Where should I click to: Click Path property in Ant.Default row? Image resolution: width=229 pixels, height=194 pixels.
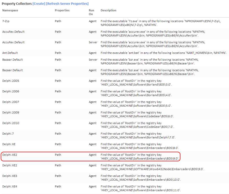58,53
